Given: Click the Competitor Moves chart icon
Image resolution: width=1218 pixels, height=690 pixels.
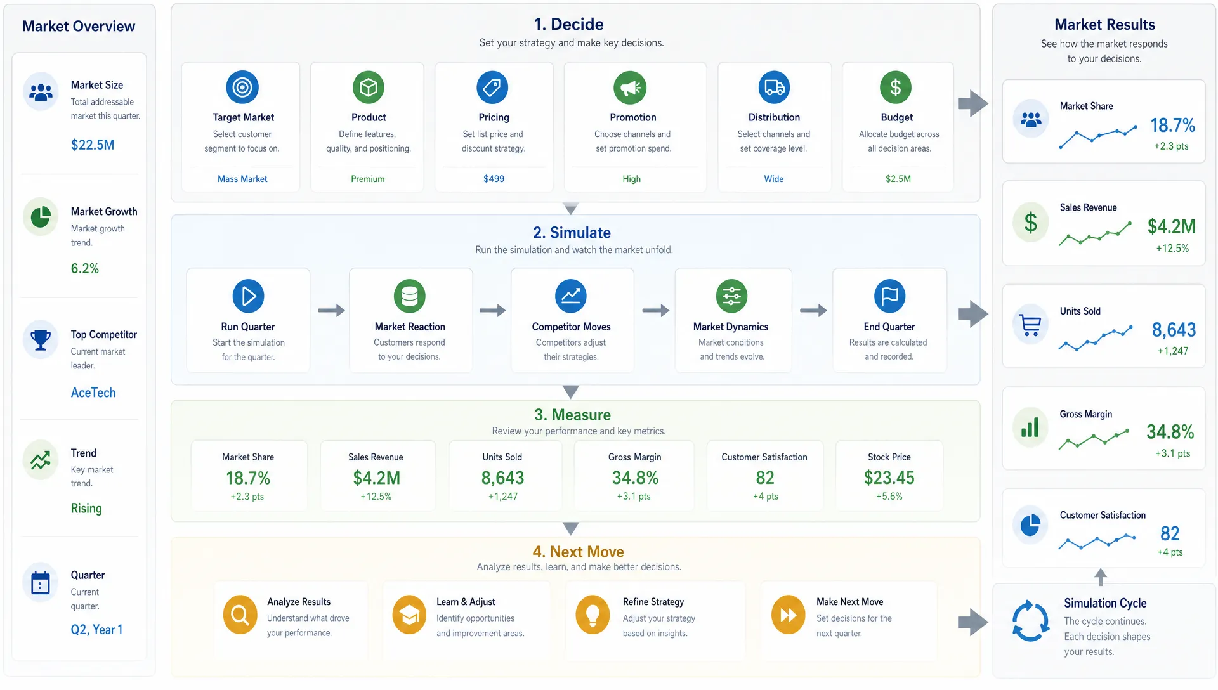Looking at the screenshot, I should (x=570, y=296).
